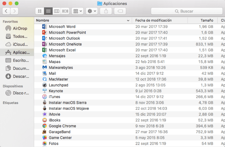
Task: Click the Fotos app icon
Action: (x=44, y=143)
